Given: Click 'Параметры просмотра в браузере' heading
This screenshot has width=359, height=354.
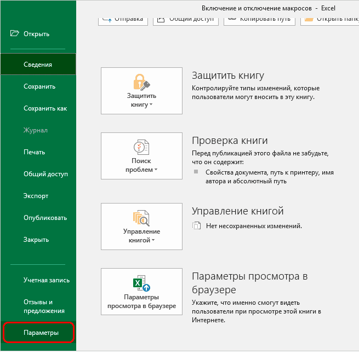Looking at the screenshot, I should pos(250,283).
